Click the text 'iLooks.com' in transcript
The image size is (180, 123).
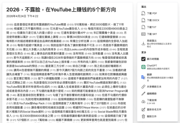click(x=76, y=49)
